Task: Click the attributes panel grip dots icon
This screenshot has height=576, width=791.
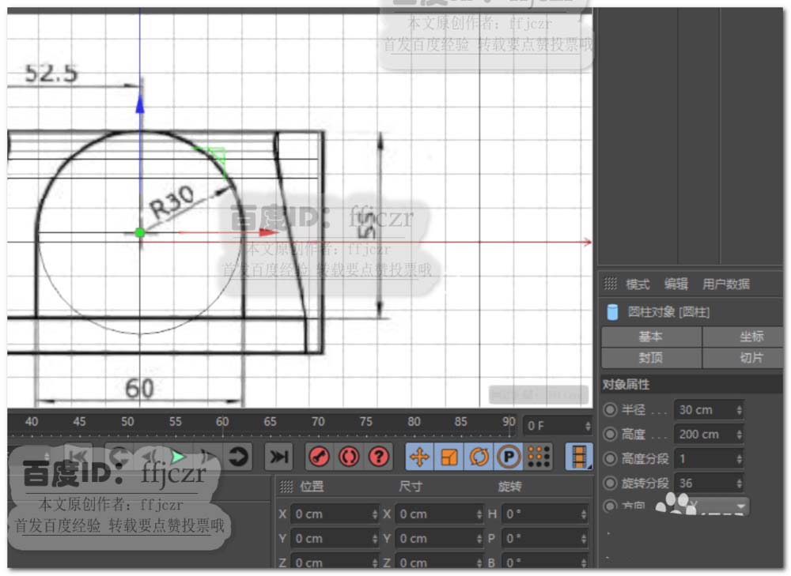Action: [611, 284]
